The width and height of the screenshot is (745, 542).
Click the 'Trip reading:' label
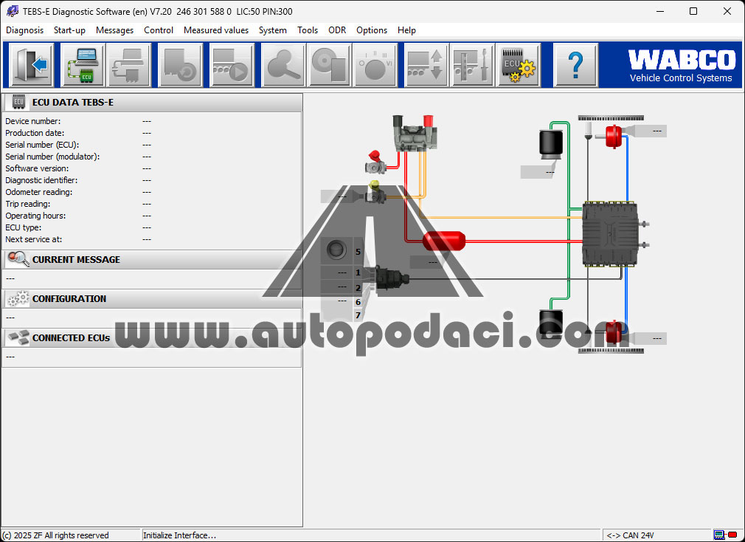click(27, 204)
